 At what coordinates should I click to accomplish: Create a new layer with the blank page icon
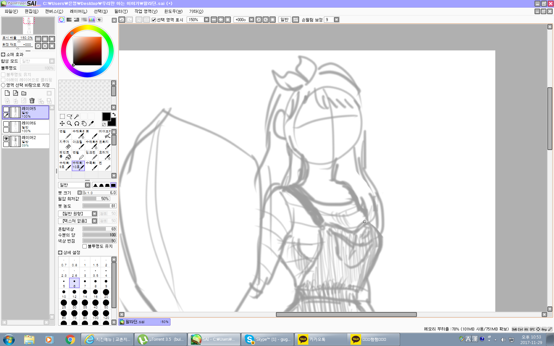tap(7, 93)
